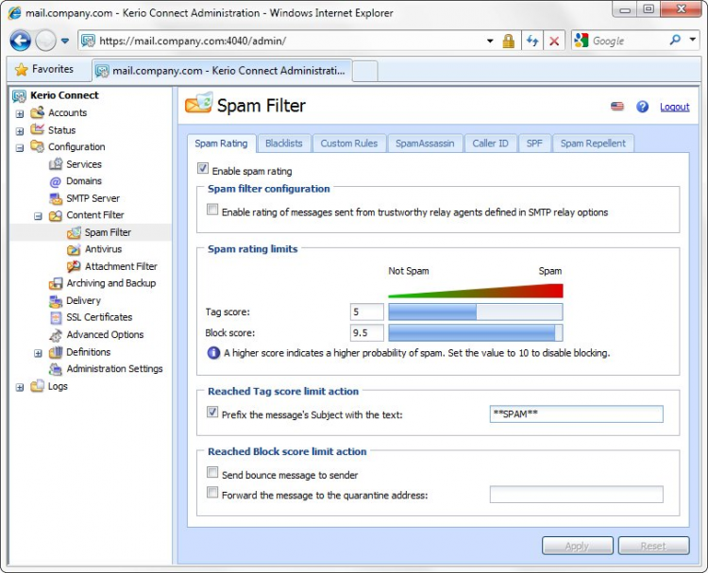Toggle Enable spam rating checkbox
The height and width of the screenshot is (573, 708).
coord(203,169)
